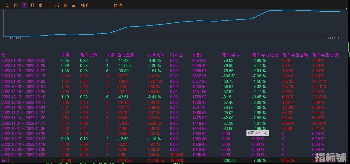Select the 2023.01.02 ~ 2023.01.08 week row
350x164 pixels.
23,81
